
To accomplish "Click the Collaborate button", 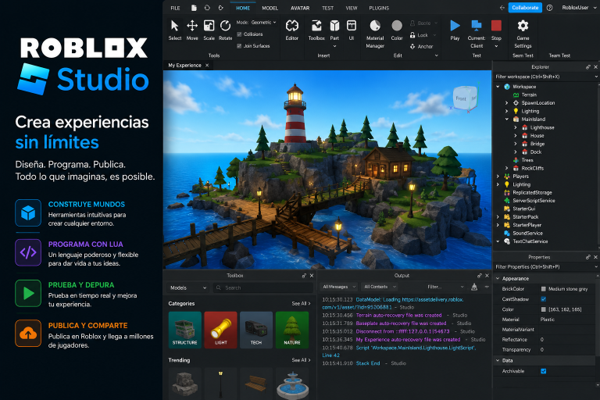I will point(525,8).
